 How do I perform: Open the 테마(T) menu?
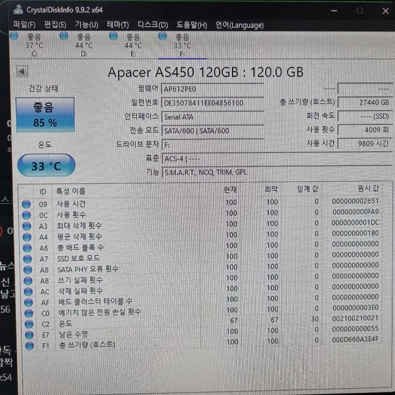click(118, 25)
